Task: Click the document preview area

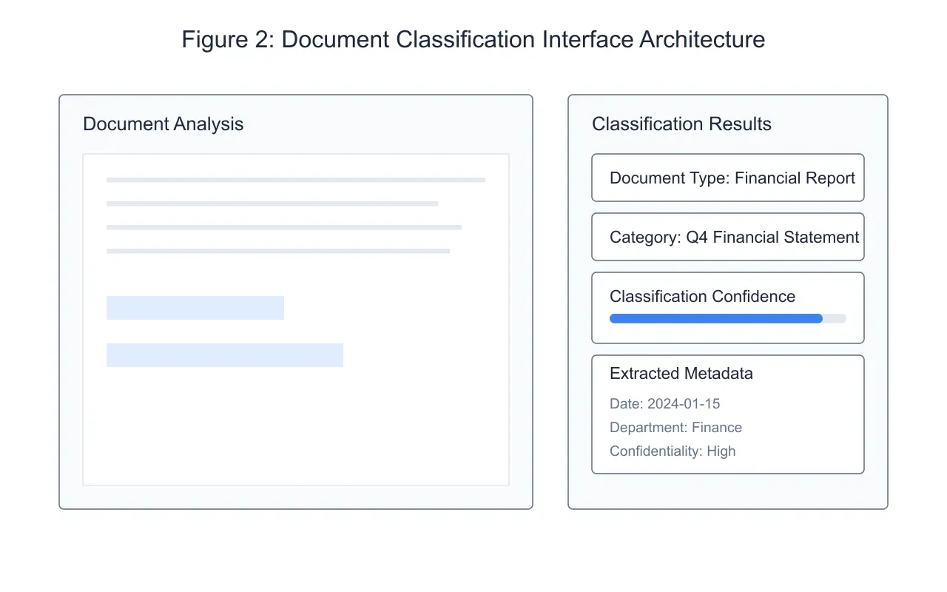Action: (296, 318)
